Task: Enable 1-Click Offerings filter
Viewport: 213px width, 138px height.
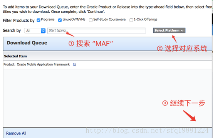Action: tap(131, 20)
